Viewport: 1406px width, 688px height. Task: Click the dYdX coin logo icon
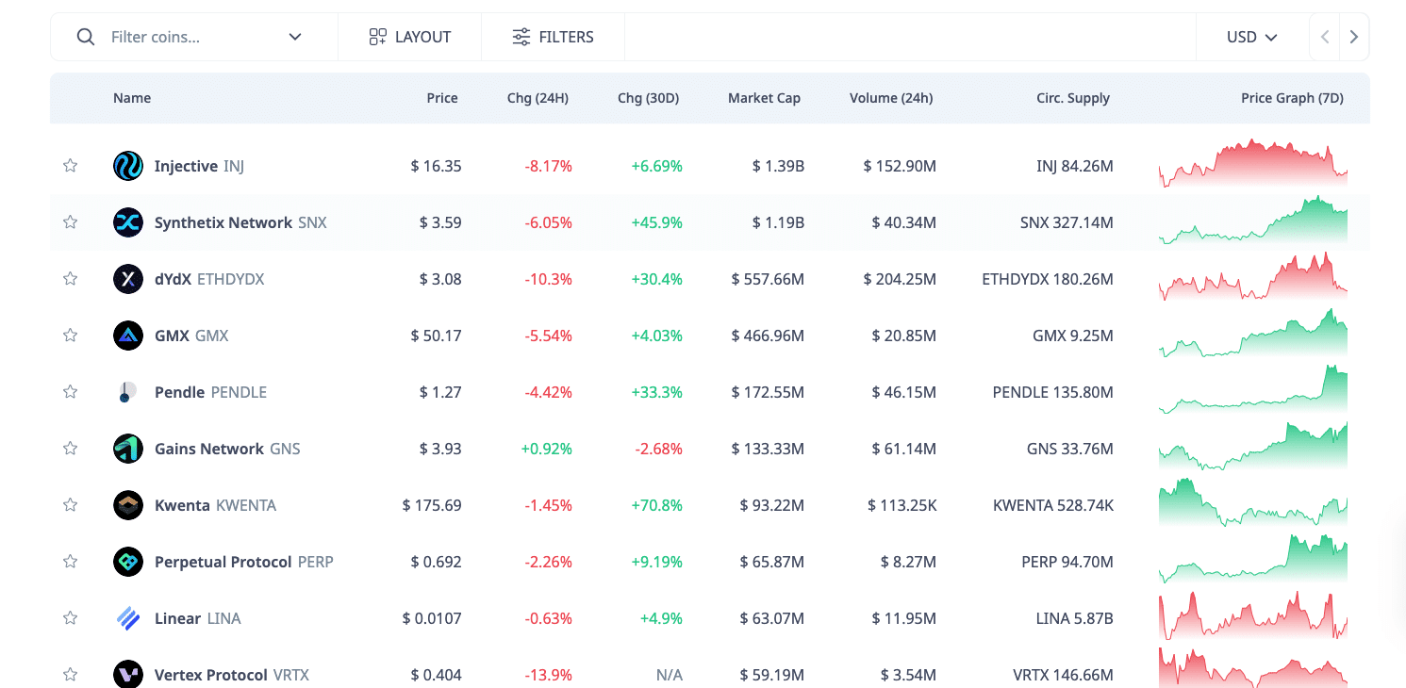(x=127, y=279)
